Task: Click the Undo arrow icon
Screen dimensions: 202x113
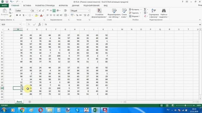Action: [11, 2]
